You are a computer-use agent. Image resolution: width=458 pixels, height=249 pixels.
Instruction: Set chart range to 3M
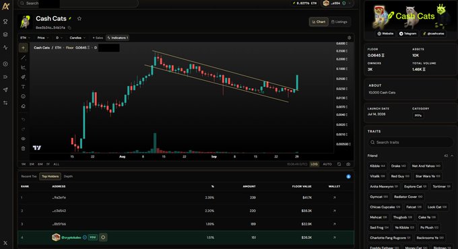pyautogui.click(x=32, y=164)
